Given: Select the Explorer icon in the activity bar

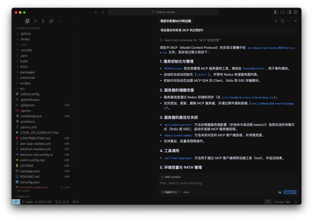Looking at the screenshot, I should [x=27, y=21].
